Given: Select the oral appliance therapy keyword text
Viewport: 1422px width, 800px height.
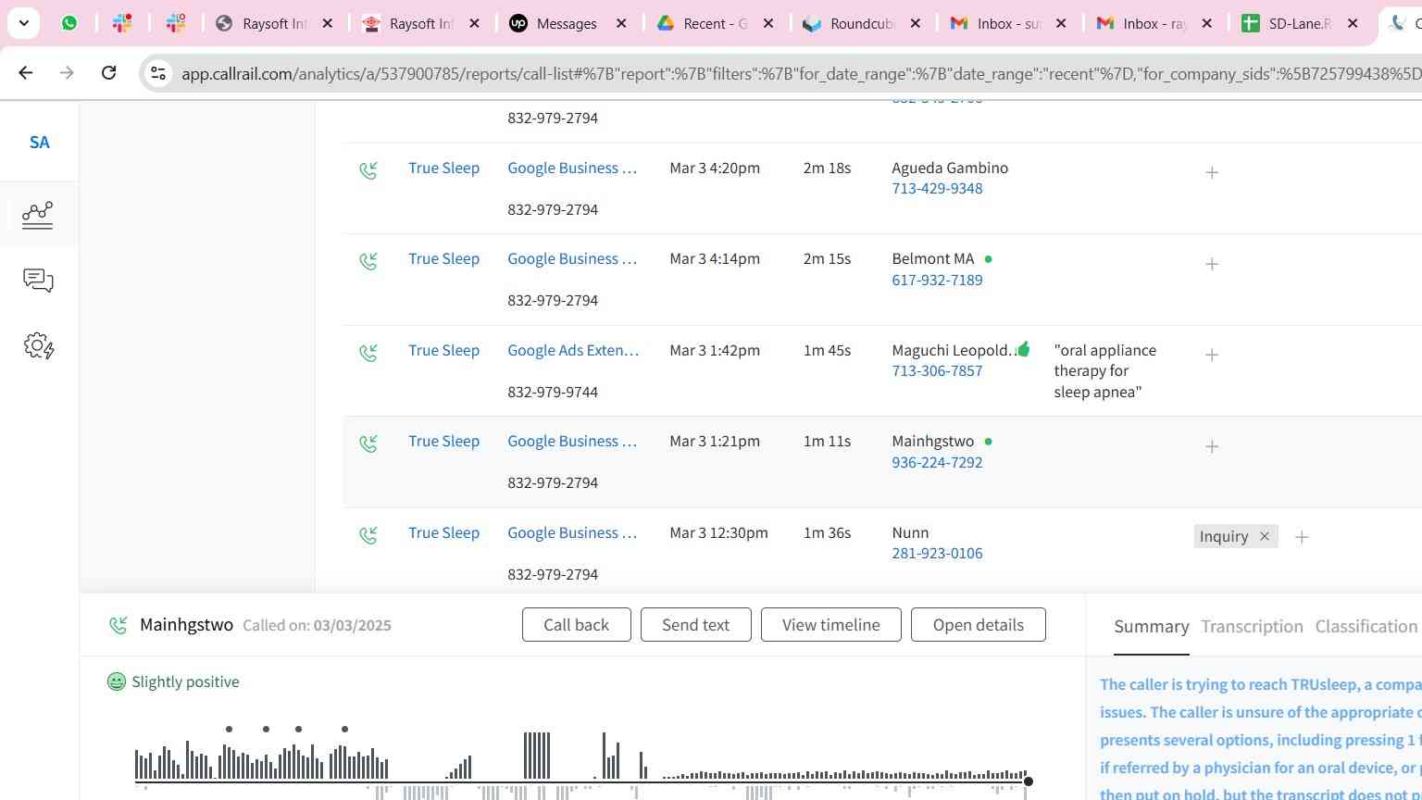Looking at the screenshot, I should (x=1105, y=370).
